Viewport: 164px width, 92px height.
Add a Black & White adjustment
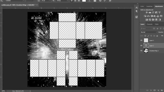pyautogui.click(x=151, y=16)
